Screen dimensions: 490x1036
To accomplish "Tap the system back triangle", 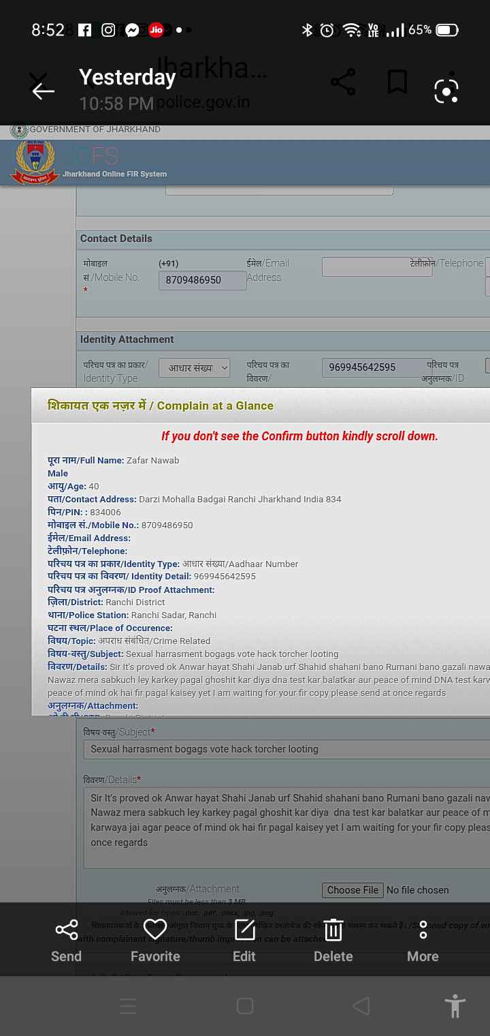I will (x=361, y=1006).
